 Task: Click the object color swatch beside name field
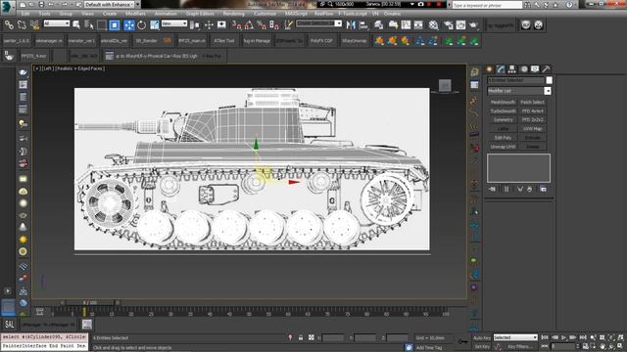coord(549,80)
